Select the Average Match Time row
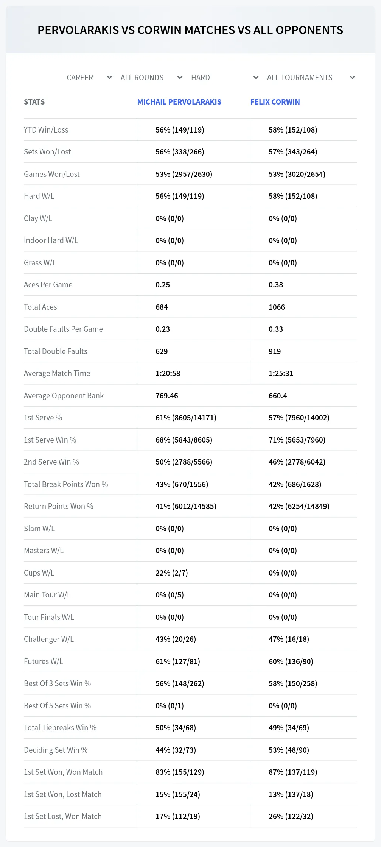The image size is (381, 847). (190, 373)
